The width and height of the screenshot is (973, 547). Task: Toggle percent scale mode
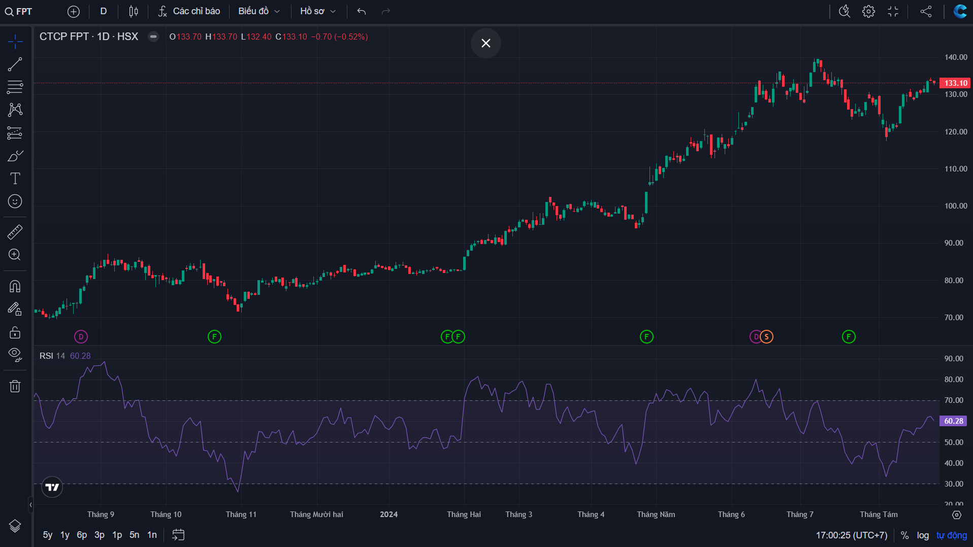coord(905,535)
